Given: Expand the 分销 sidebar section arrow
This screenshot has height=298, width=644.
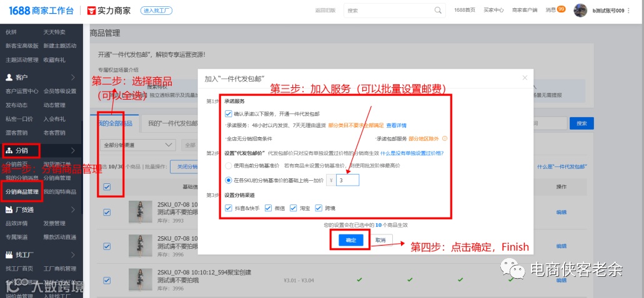Looking at the screenshot, I should tap(73, 150).
